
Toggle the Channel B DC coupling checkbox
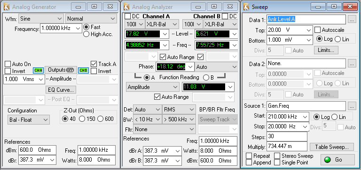225,16
